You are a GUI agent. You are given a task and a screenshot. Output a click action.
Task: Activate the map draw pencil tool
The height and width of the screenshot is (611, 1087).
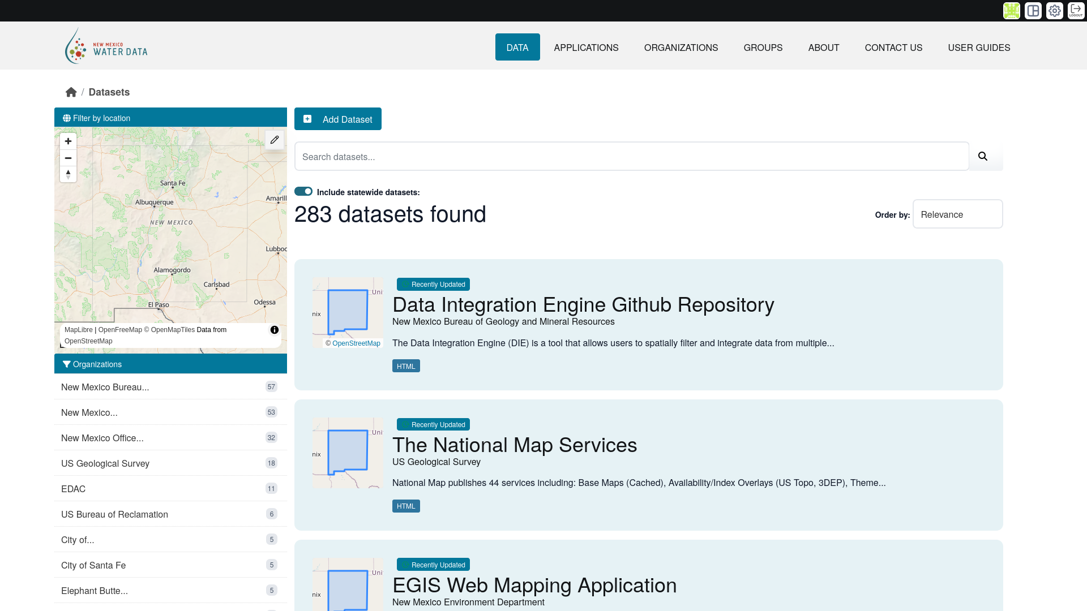click(275, 140)
